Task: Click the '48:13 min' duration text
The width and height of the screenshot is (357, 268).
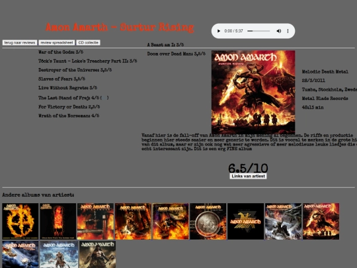Action: (313, 107)
